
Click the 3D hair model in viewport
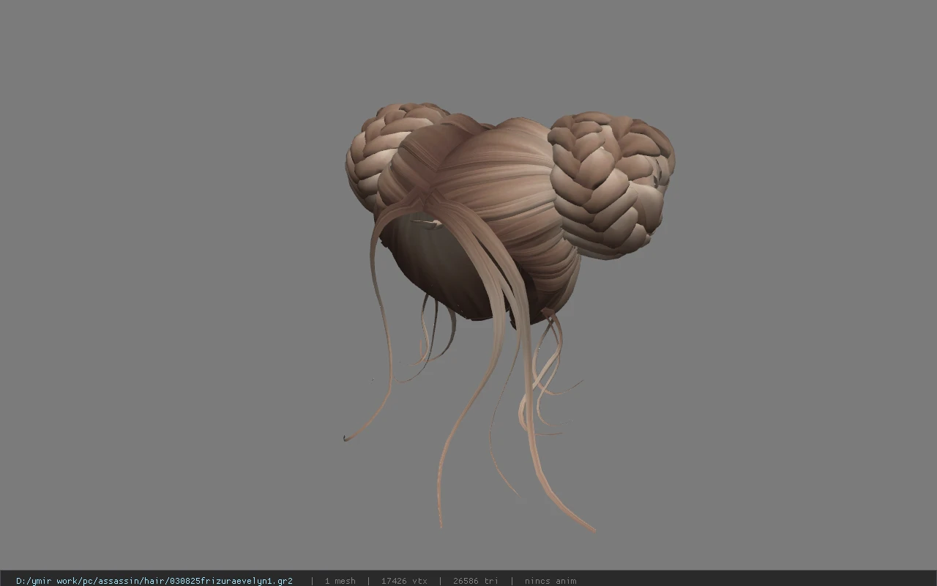pyautogui.click(x=509, y=316)
